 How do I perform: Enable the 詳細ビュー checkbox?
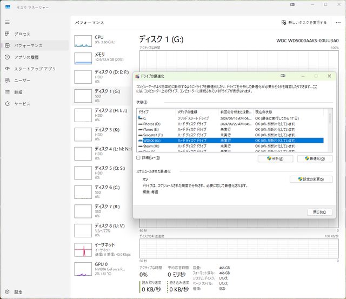point(138,158)
